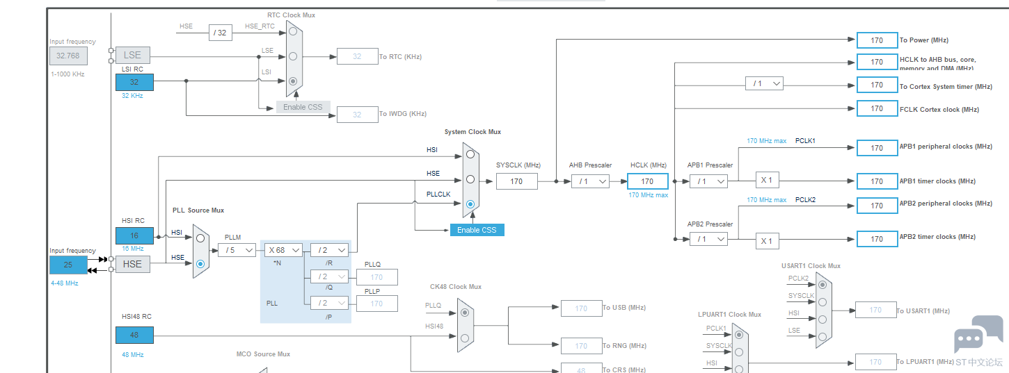Pick HSE_RTC in RTC Clock Mux
Viewport: 1009px width, 373px height.
[293, 31]
